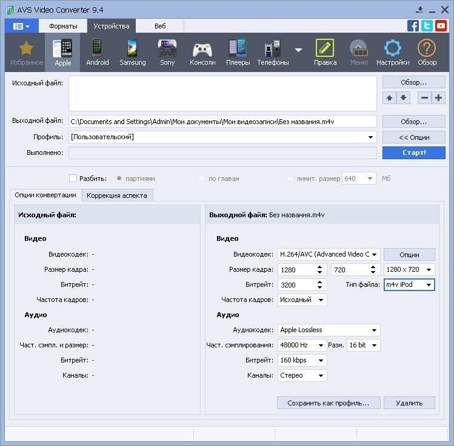The image size is (454, 446).
Task: Click the Выполнено progress bar
Action: coord(222,153)
